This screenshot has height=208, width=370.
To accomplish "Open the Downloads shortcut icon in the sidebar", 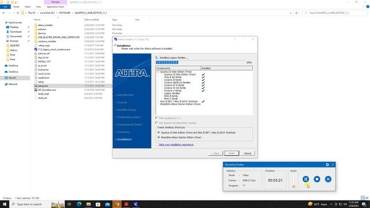I will (8, 32).
